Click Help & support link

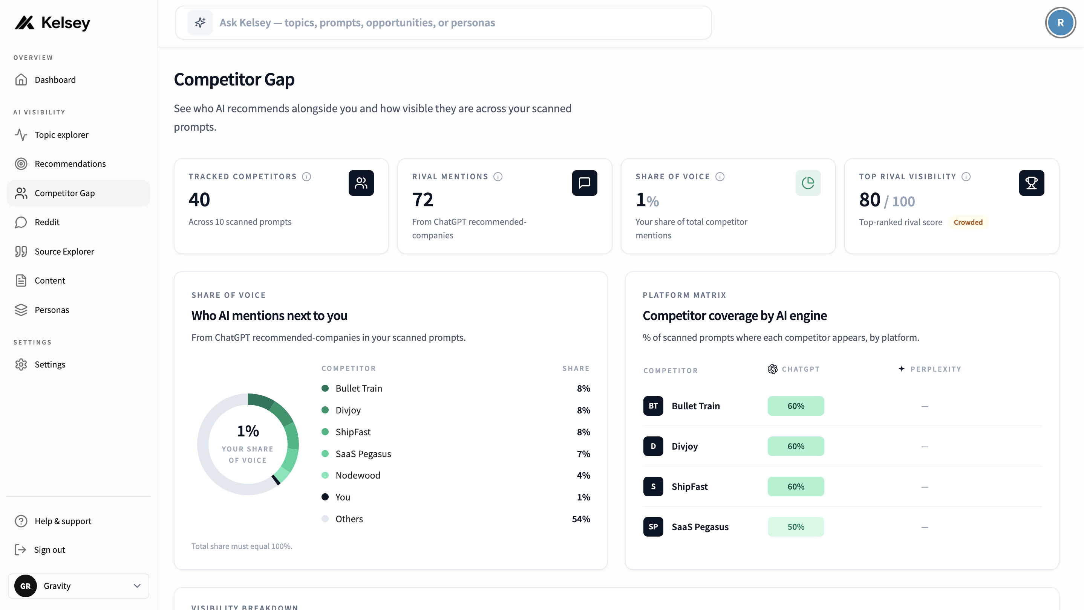[78, 521]
